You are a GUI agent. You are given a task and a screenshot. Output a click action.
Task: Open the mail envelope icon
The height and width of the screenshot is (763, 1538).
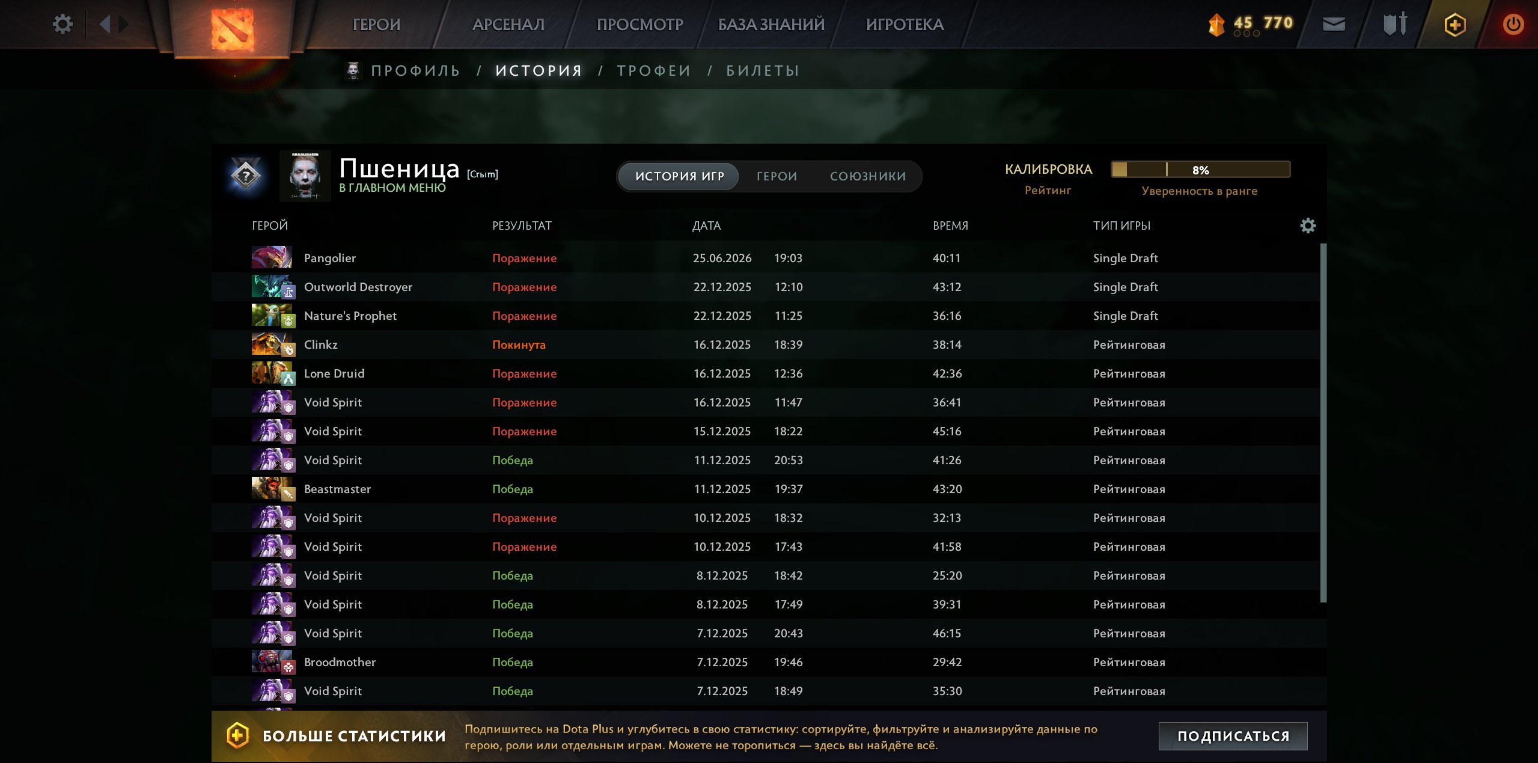[1334, 24]
